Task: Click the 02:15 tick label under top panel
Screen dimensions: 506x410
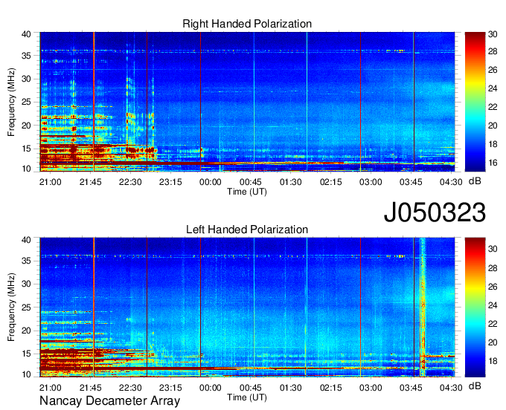Action: (331, 182)
